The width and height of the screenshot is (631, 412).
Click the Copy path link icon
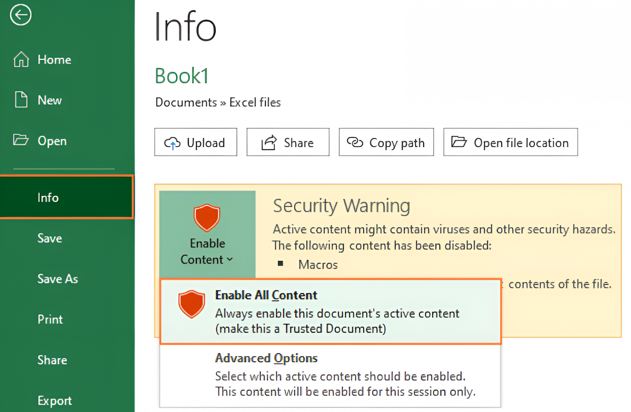(x=356, y=142)
